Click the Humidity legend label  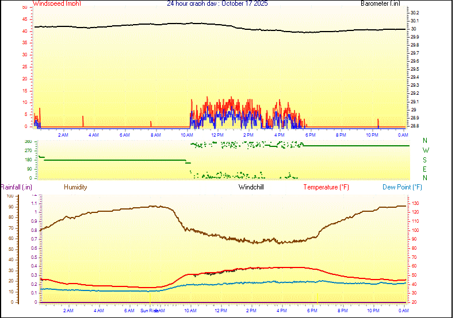tap(75, 187)
